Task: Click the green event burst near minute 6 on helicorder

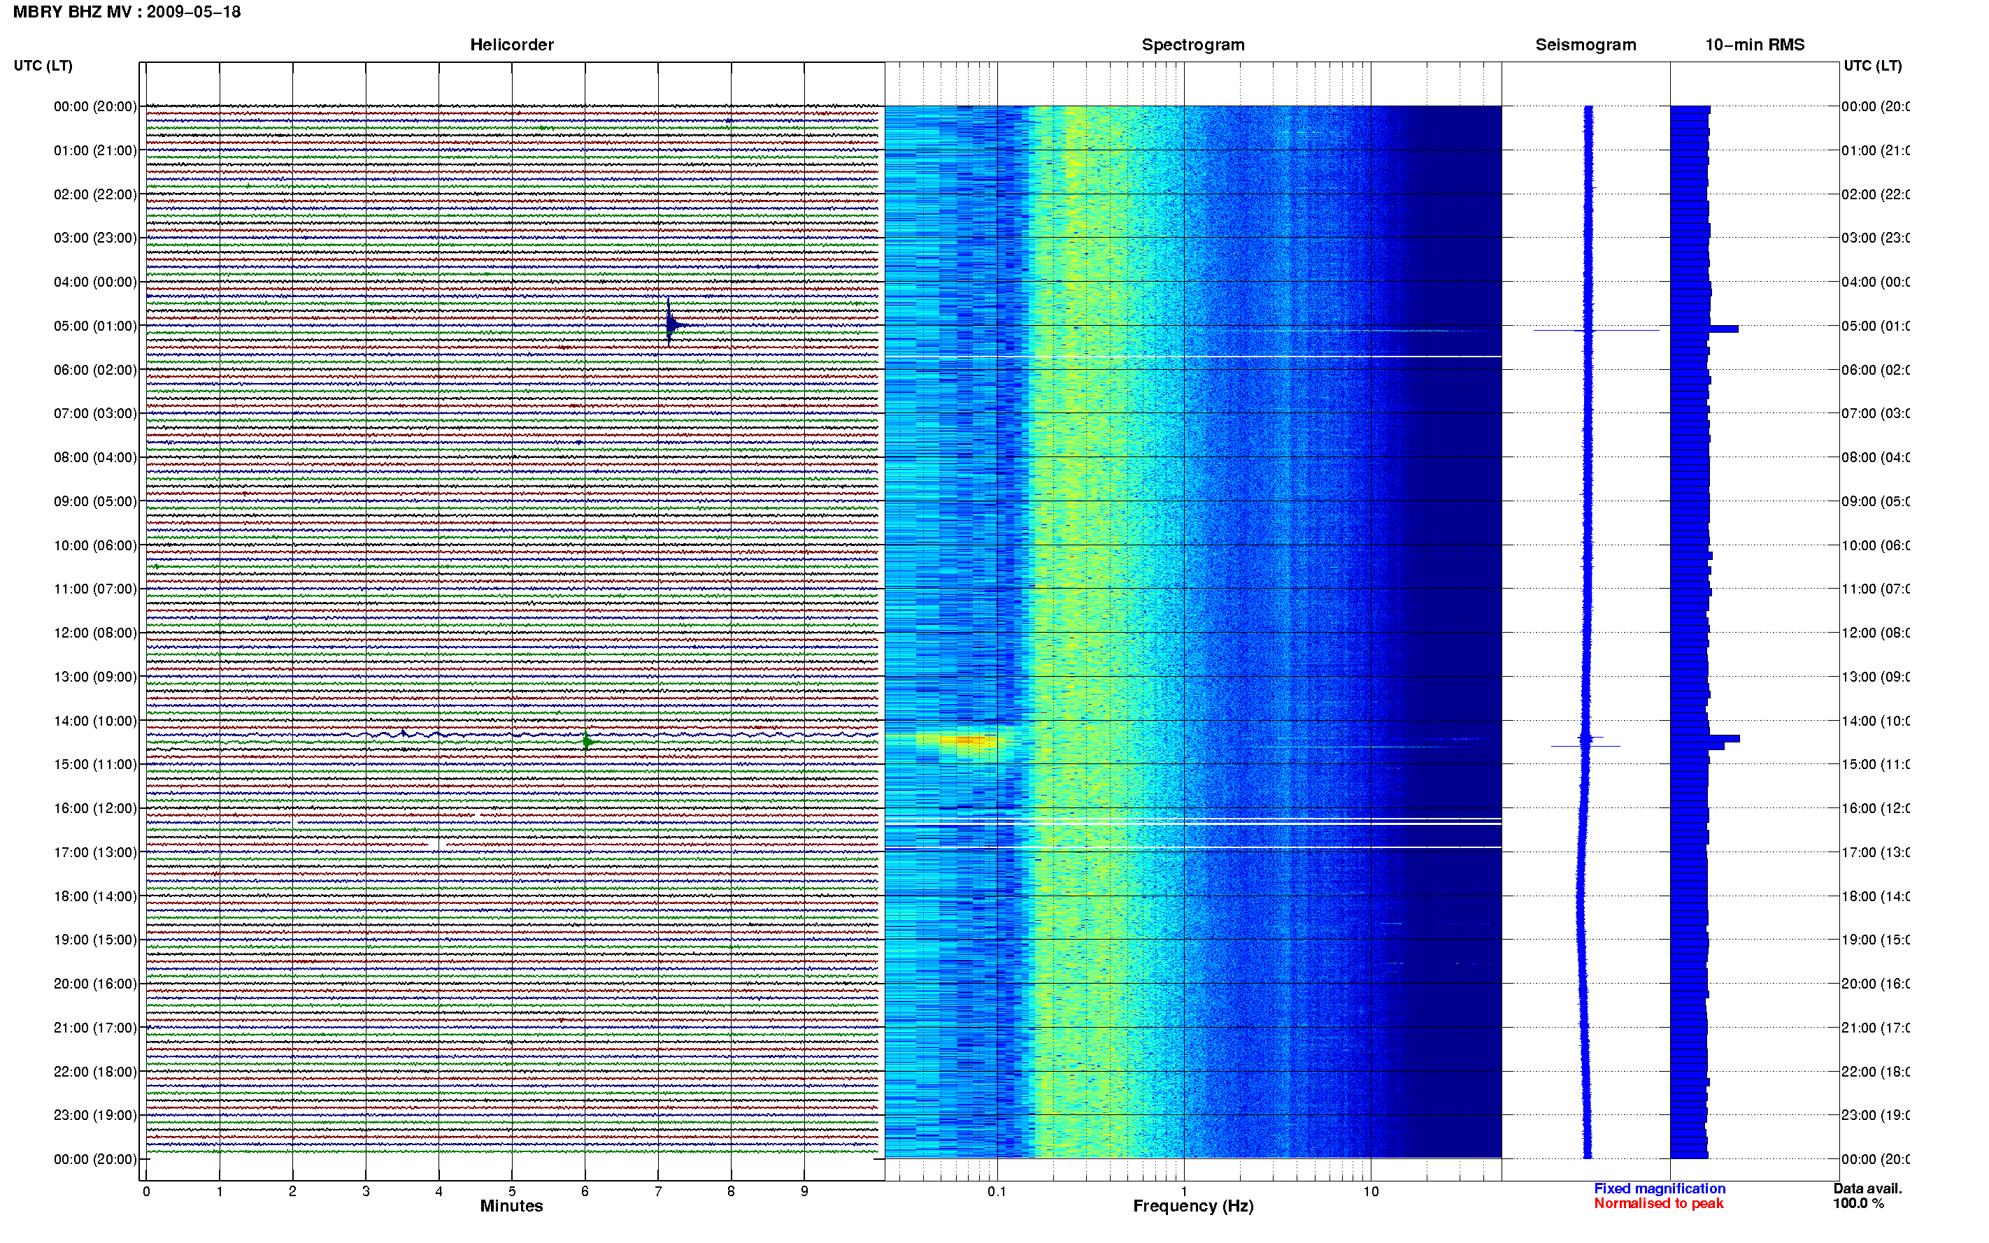Action: click(586, 742)
